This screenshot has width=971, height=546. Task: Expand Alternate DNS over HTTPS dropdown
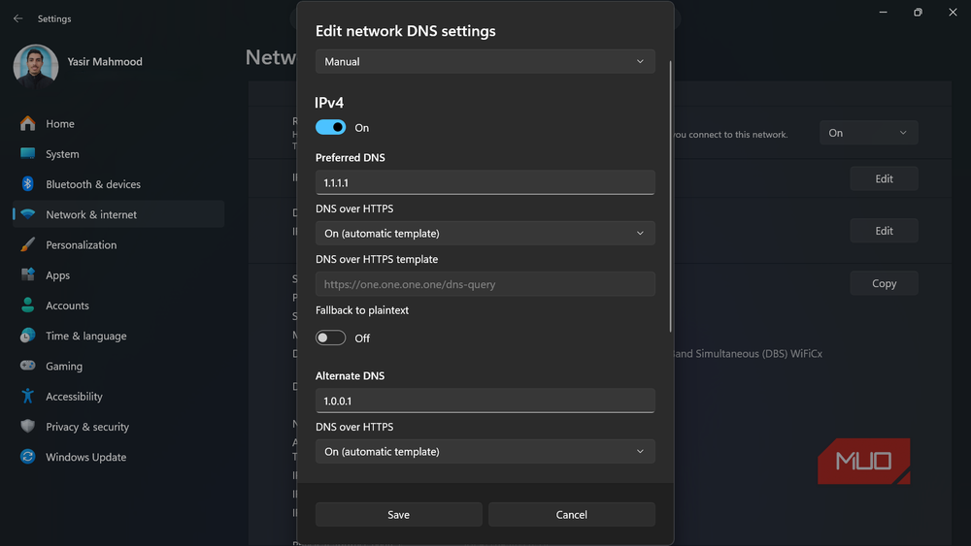click(x=485, y=451)
